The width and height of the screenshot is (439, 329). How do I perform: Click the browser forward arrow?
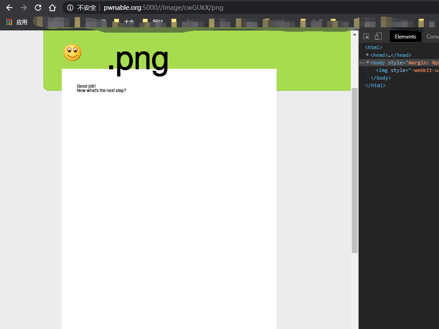[24, 8]
